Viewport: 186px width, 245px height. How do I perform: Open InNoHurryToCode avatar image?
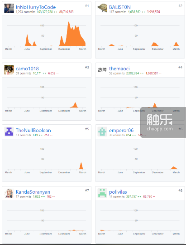pyautogui.click(x=9, y=9)
